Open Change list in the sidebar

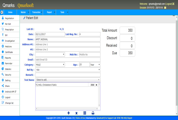point(9,103)
